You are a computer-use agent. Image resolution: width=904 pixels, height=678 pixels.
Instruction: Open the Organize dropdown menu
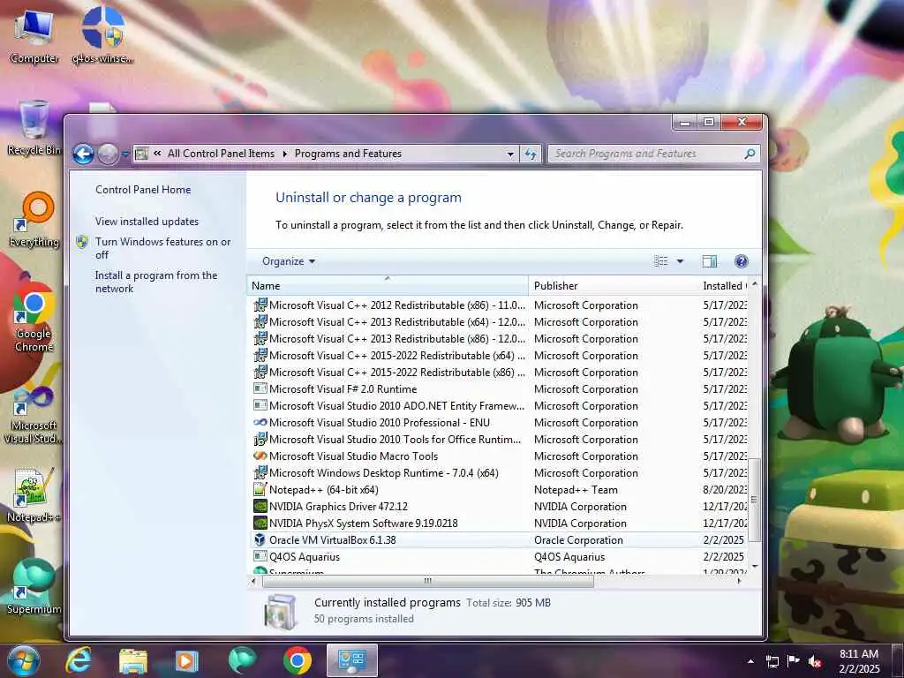pyautogui.click(x=289, y=261)
